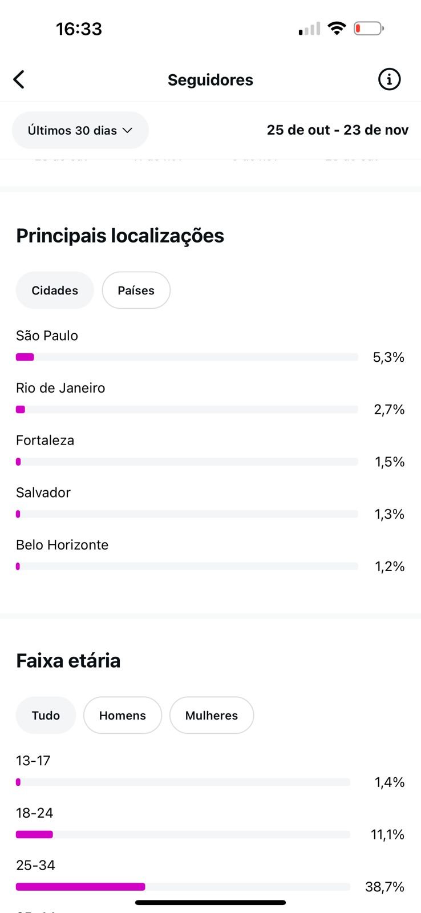Screen dimensions: 421x913
Task: Tap the cellular signal bars icon
Action: (309, 29)
